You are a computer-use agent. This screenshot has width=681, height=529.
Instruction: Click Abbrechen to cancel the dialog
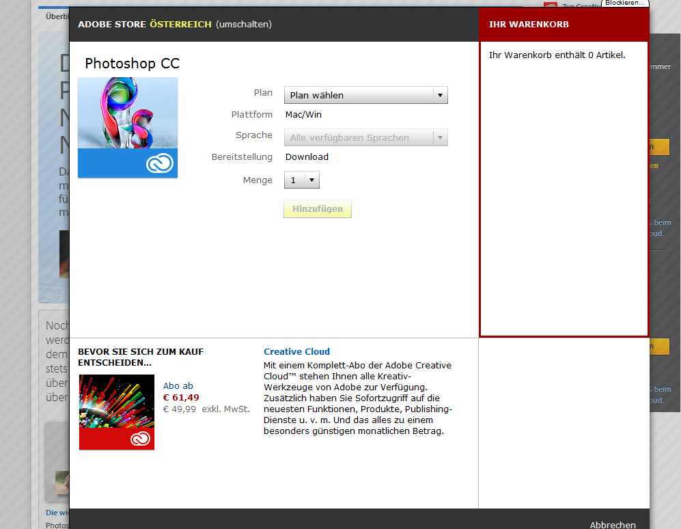coord(612,524)
